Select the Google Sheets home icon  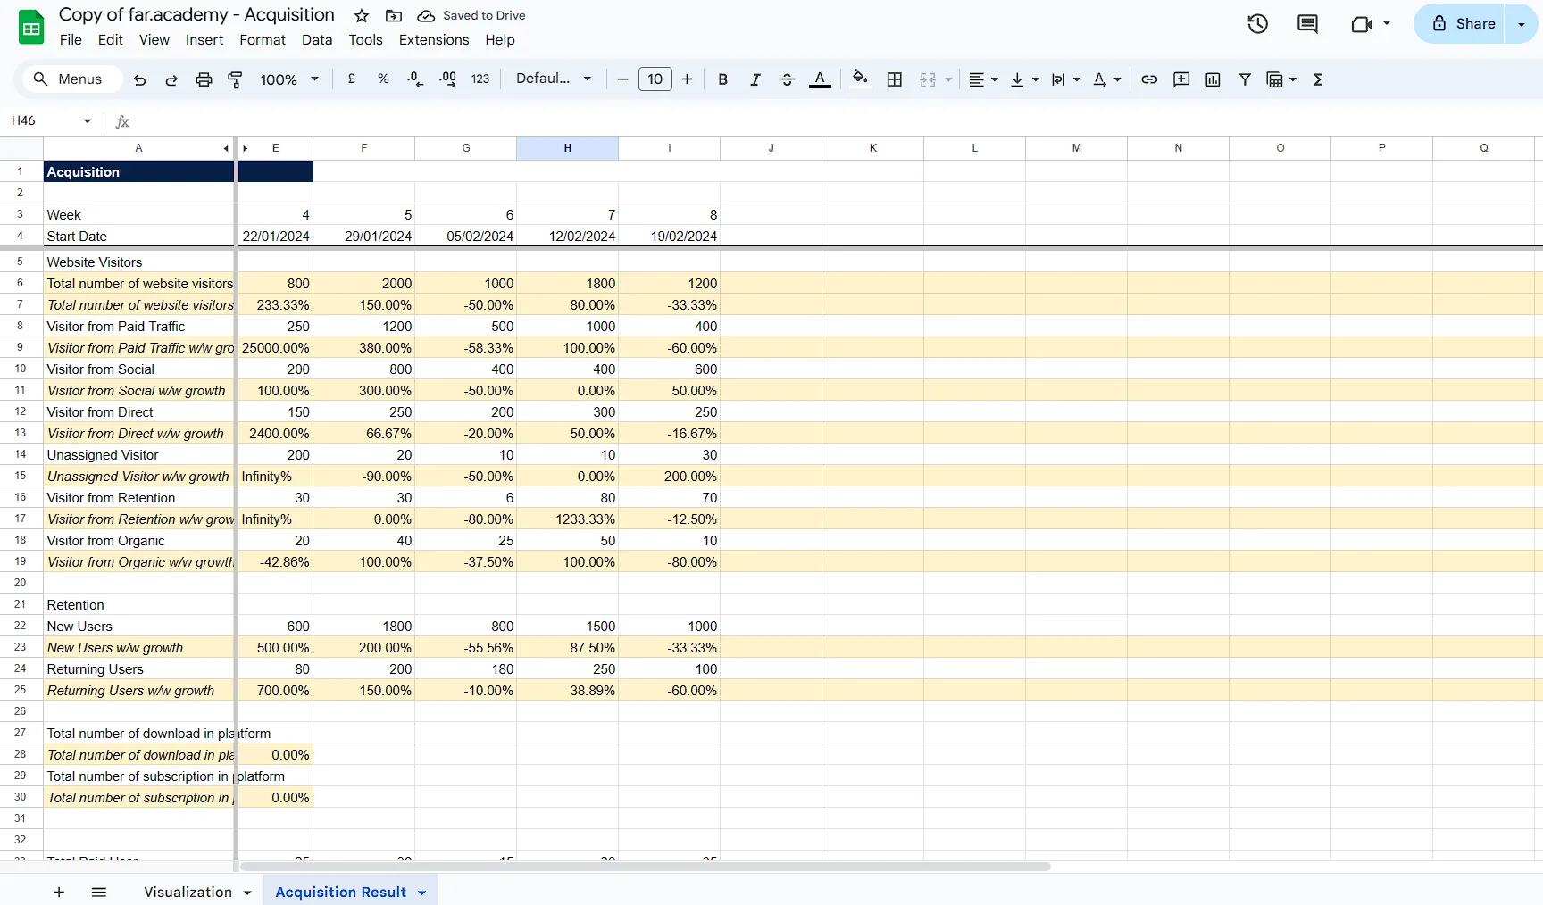[x=31, y=28]
